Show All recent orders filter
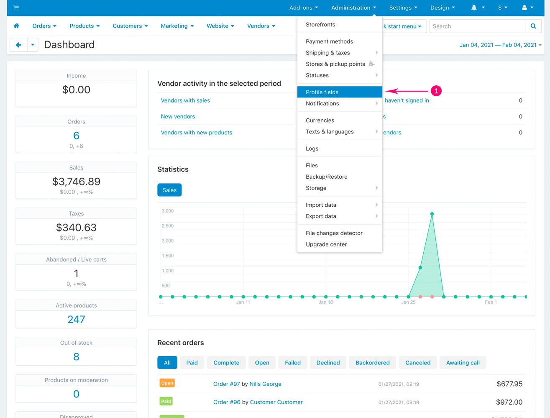The width and height of the screenshot is (550, 418). (167, 363)
